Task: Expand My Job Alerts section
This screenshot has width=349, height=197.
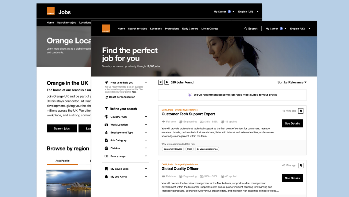Action: [x=146, y=176]
